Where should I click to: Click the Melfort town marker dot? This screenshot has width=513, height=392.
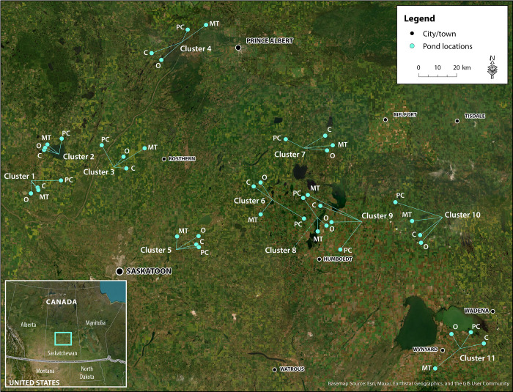pyautogui.click(x=385, y=119)
